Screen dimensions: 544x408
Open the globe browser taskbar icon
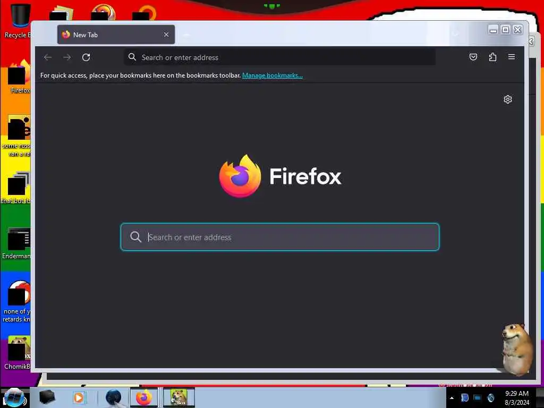(114, 397)
